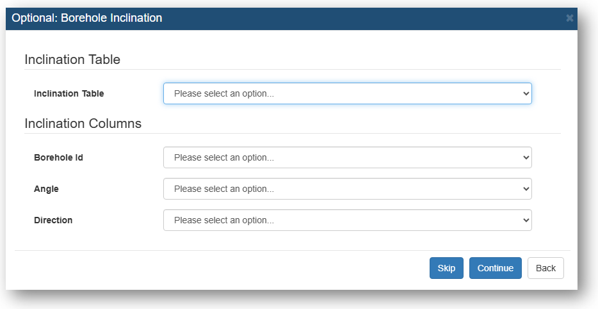Click the Angle field label
The height and width of the screenshot is (309, 598).
pos(46,189)
